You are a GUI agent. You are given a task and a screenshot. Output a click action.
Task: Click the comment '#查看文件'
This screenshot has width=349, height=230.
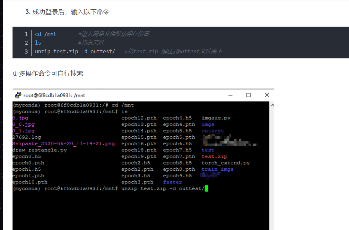click(91, 42)
